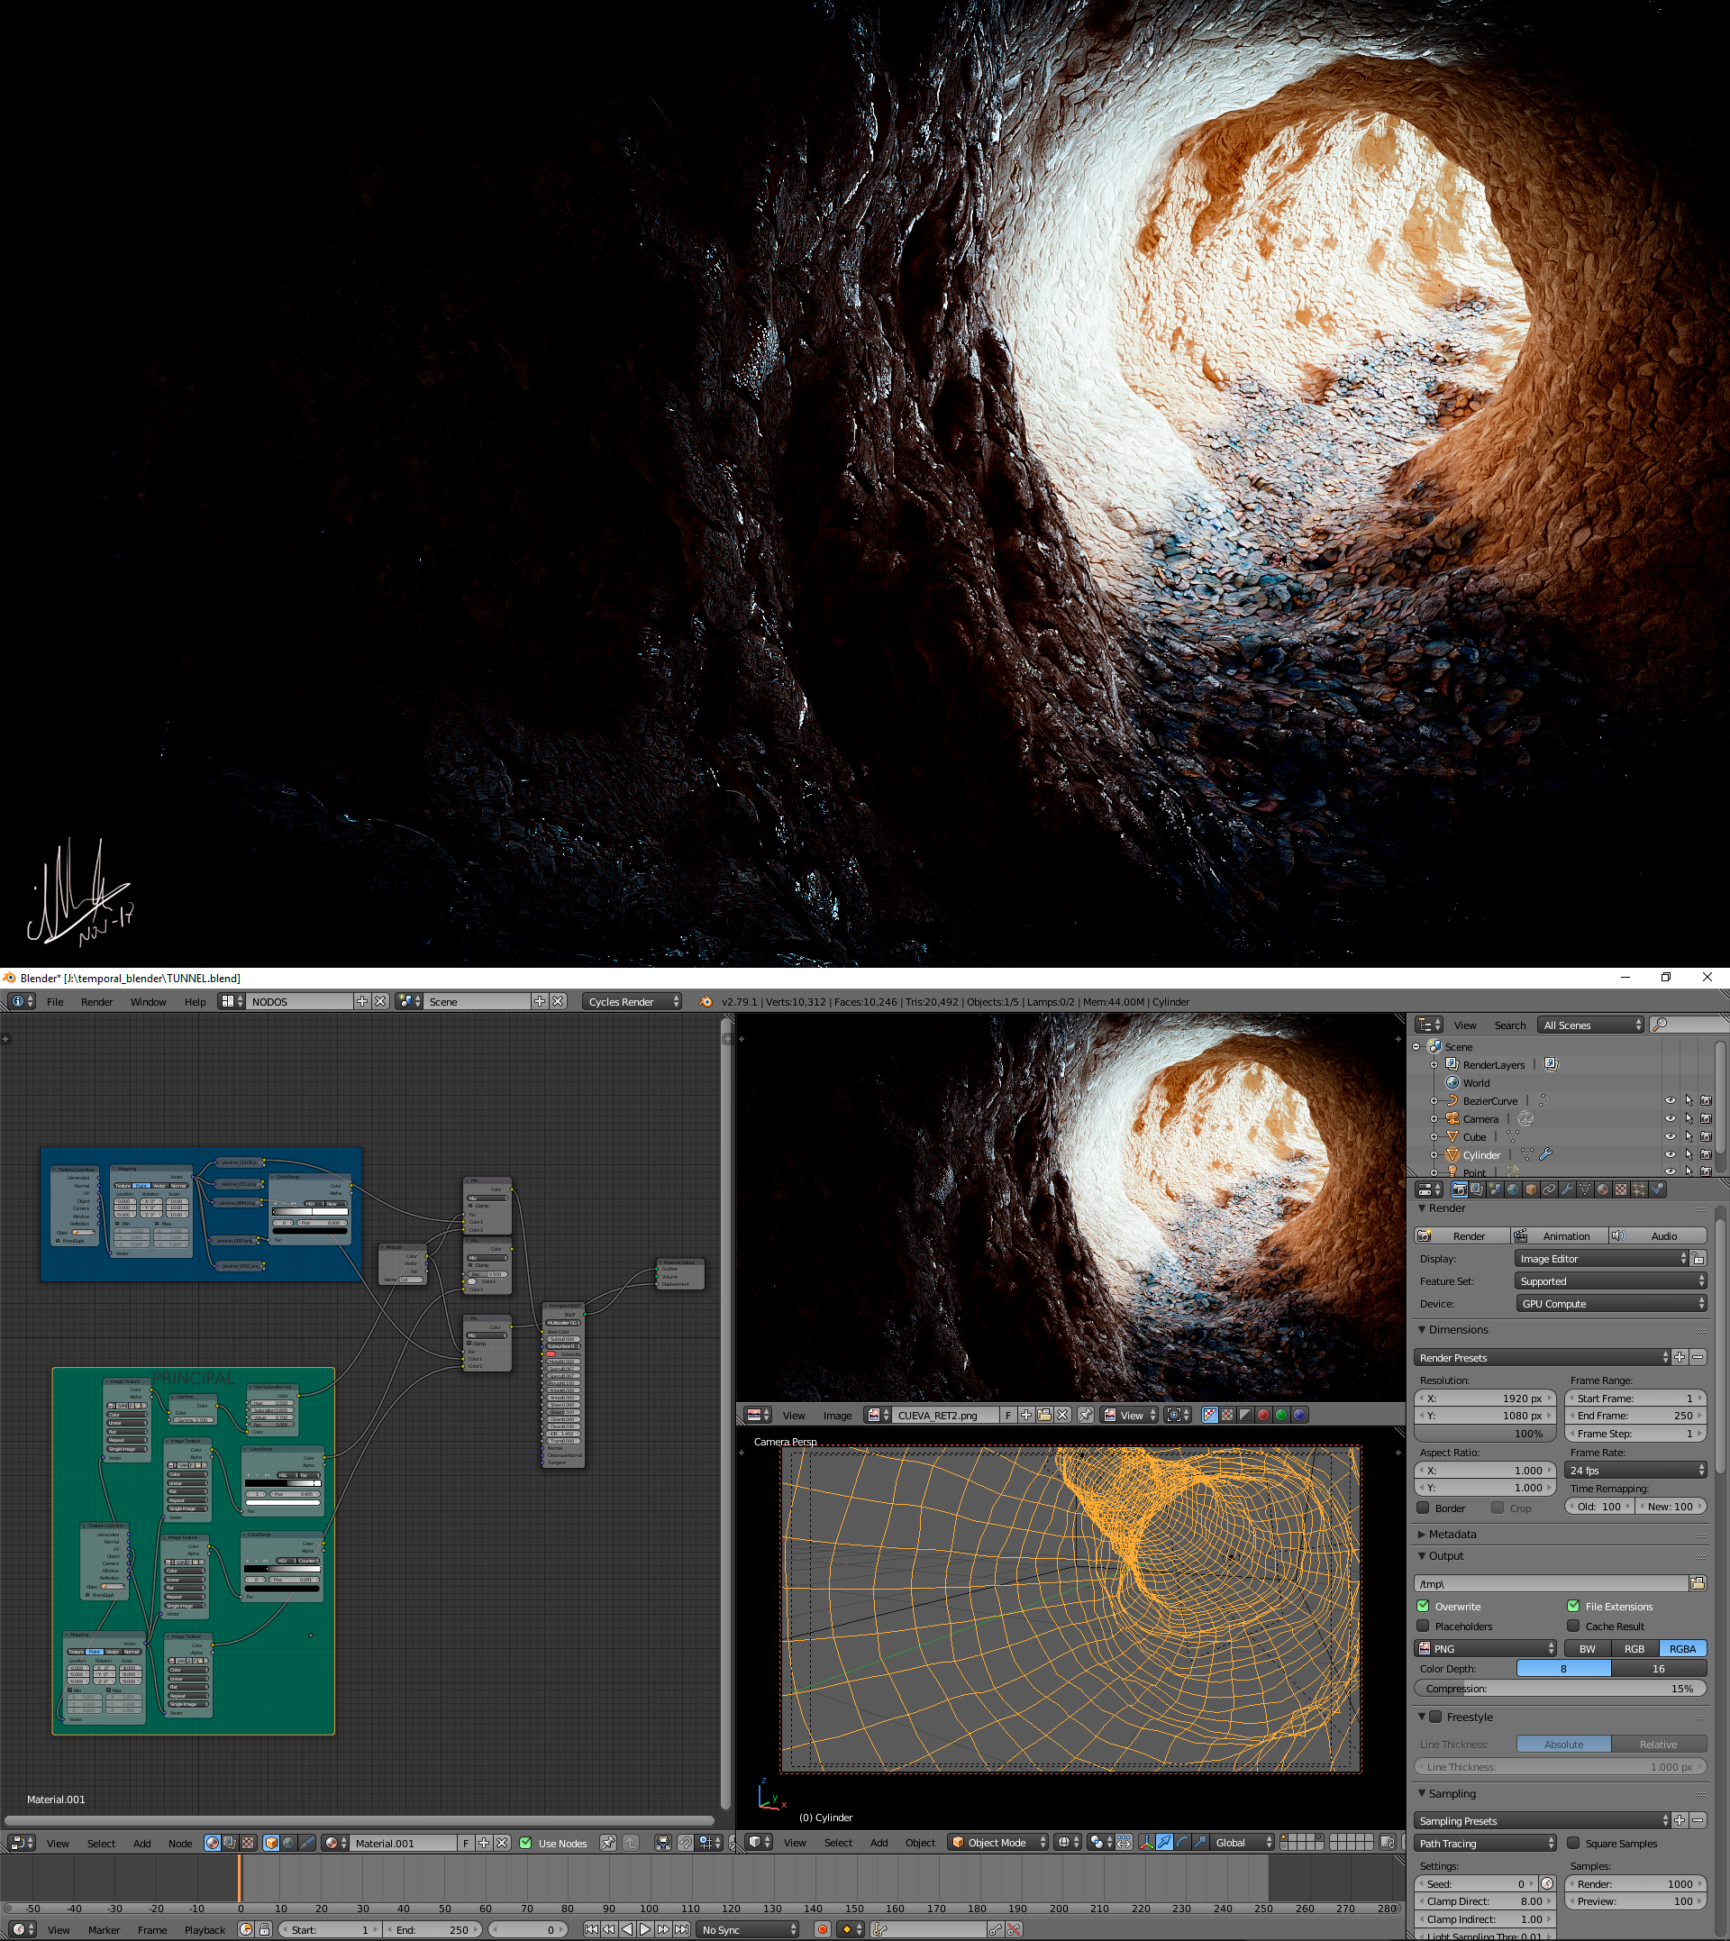Click the Animation render button
1730x1941 pixels.
pyautogui.click(x=1559, y=1235)
